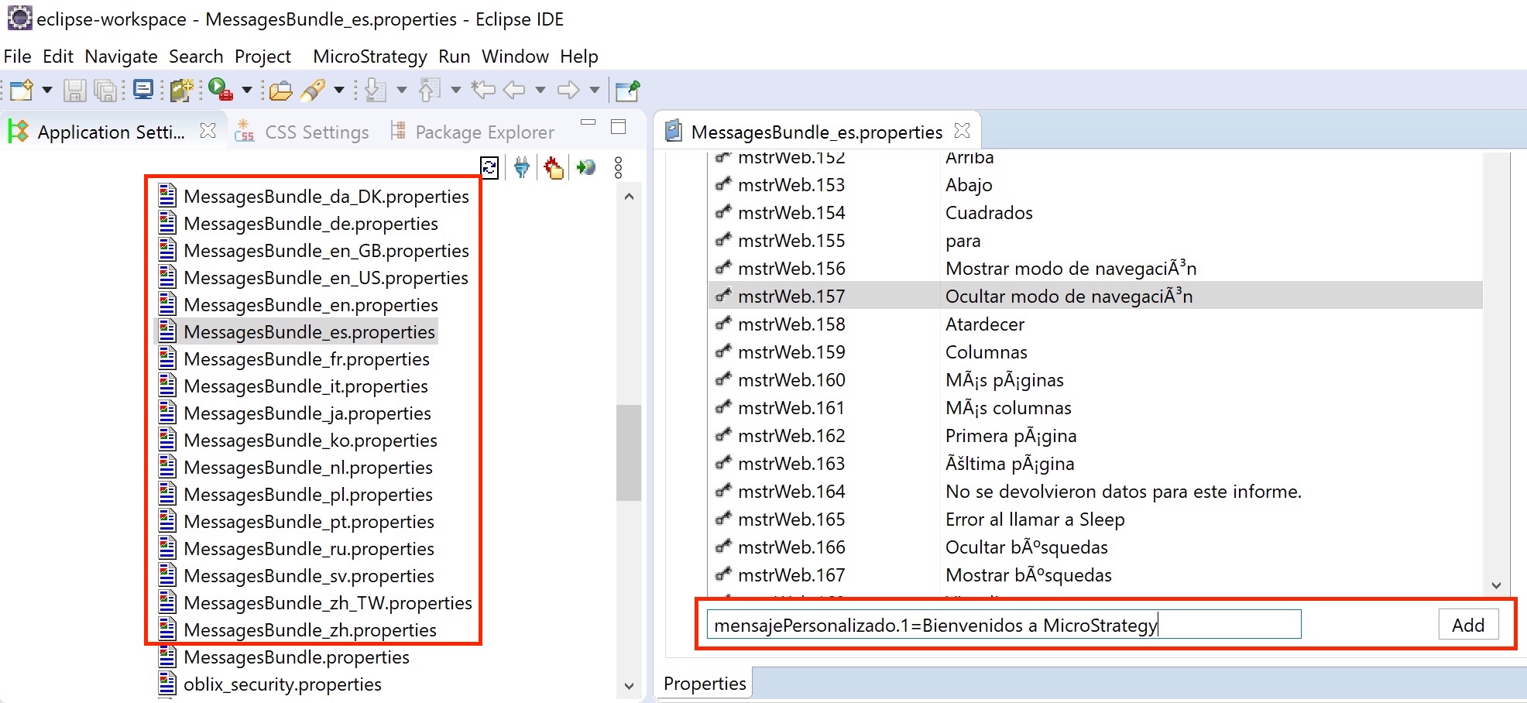Viewport: 1527px width, 703px height.
Task: Click the Forward navigation arrow
Action: click(x=568, y=91)
